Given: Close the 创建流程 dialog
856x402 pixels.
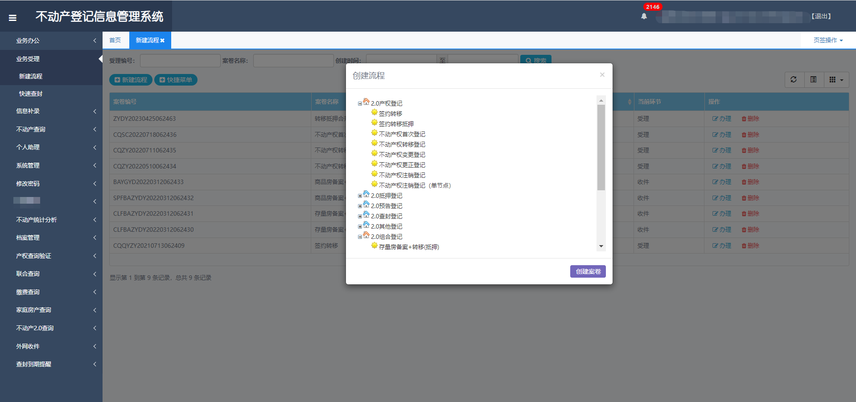Looking at the screenshot, I should pyautogui.click(x=602, y=75).
